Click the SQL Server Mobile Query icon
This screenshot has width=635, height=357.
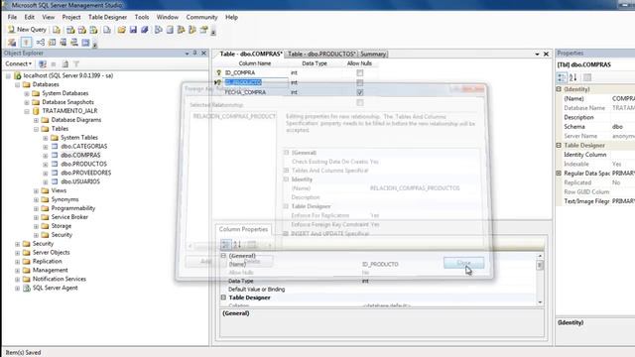tap(107, 30)
